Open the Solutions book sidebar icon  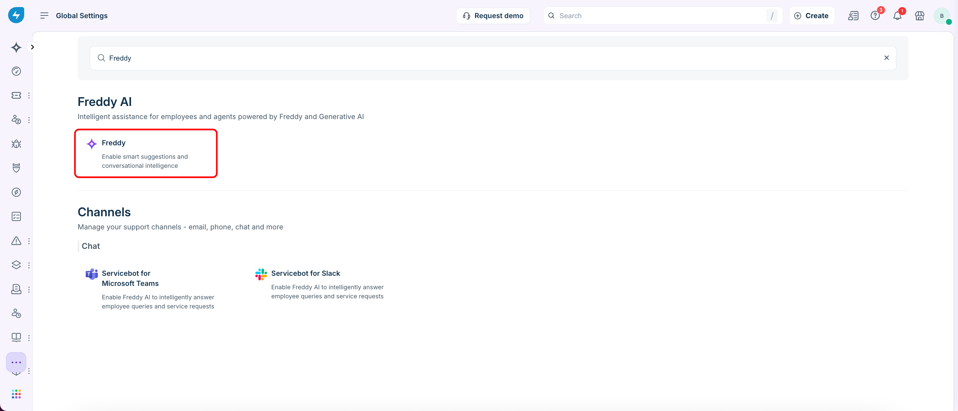[x=16, y=337]
